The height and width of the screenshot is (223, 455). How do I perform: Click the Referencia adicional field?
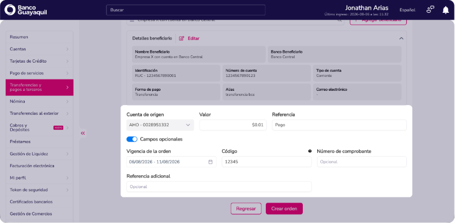point(219,187)
